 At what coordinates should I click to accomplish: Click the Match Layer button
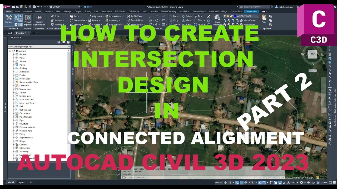[247, 25]
